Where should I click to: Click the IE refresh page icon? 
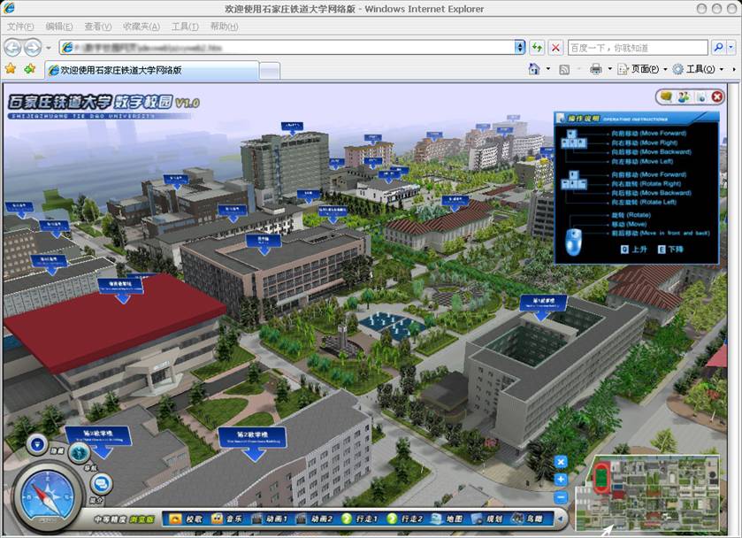pos(537,47)
